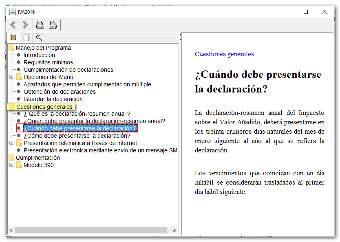The image size is (340, 242).
Task: Click the Cumplimentación folder icon
Action: (x=11, y=158)
